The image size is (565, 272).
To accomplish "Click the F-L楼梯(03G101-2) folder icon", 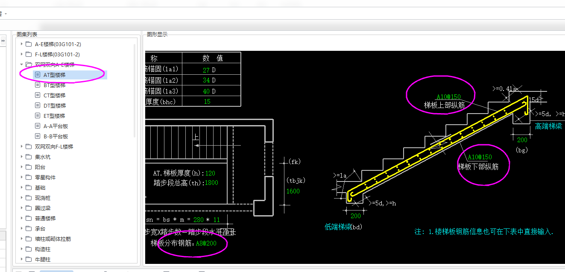I will pos(29,54).
